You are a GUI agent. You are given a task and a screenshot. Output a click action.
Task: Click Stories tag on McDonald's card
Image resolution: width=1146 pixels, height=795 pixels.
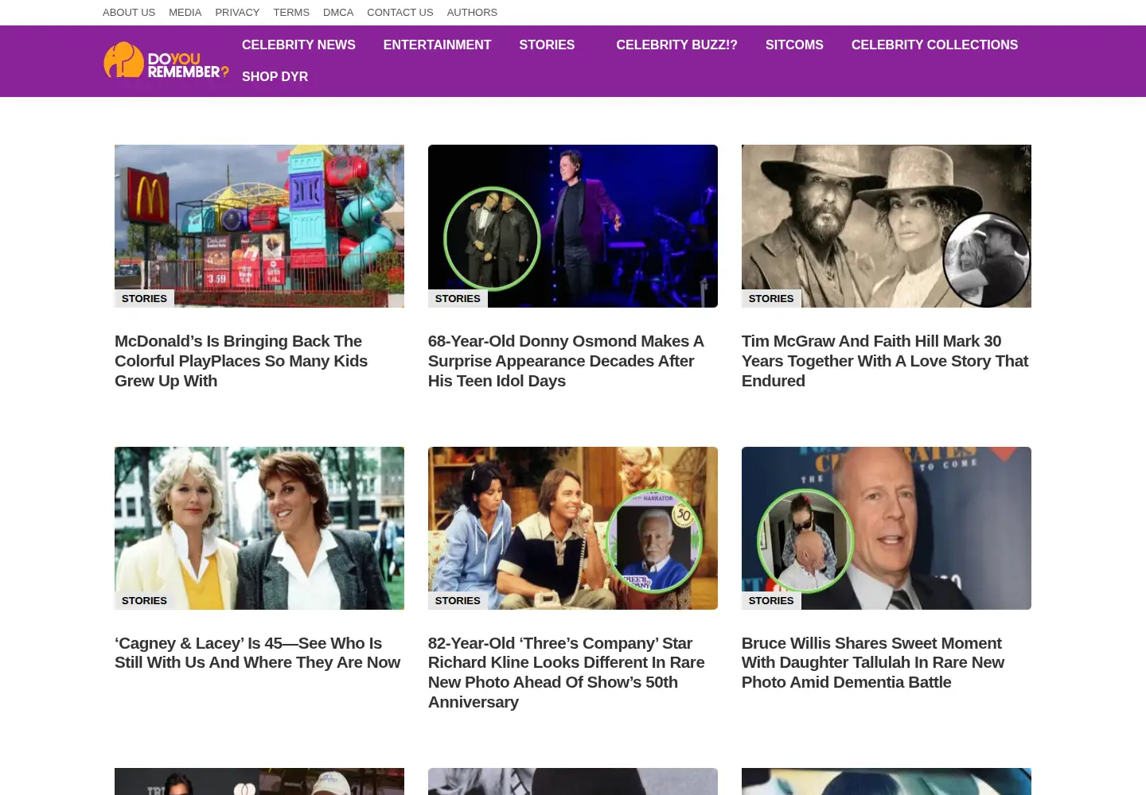coord(144,299)
